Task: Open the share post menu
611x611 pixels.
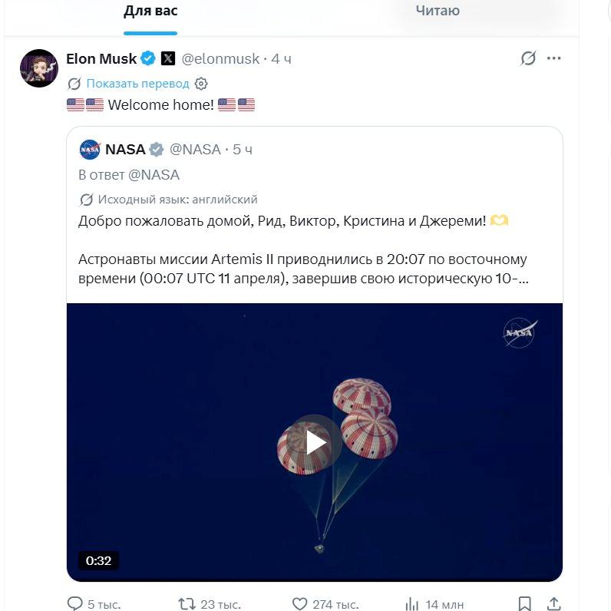Action: pyautogui.click(x=553, y=603)
